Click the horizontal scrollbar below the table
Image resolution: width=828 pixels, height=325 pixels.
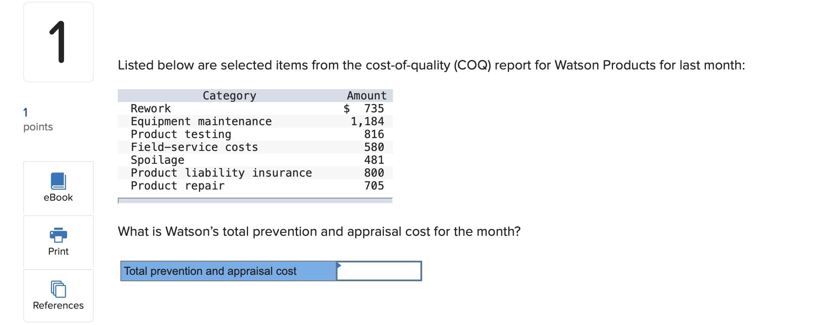click(255, 200)
